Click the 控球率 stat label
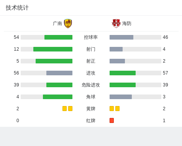 (x=91, y=37)
